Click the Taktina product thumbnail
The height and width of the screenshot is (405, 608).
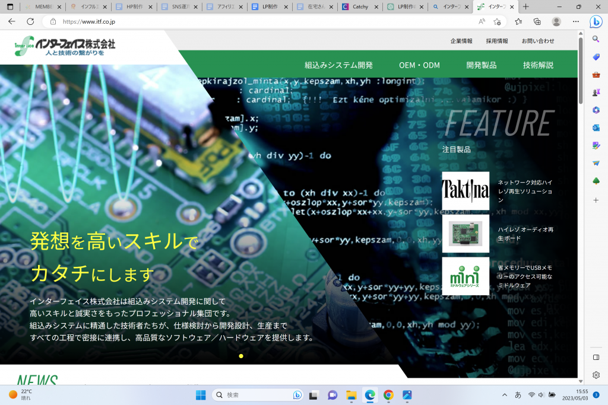[465, 191]
